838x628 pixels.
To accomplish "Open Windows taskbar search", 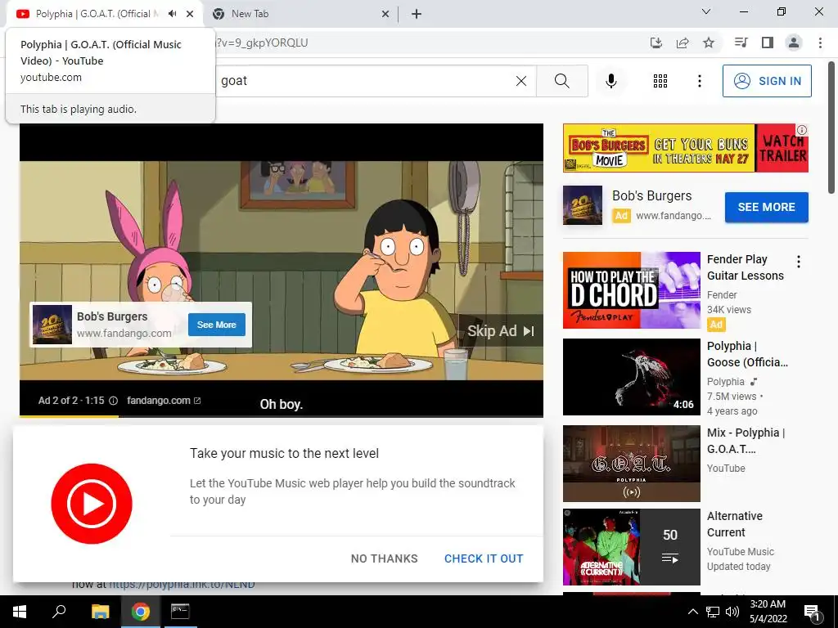I will click(59, 612).
